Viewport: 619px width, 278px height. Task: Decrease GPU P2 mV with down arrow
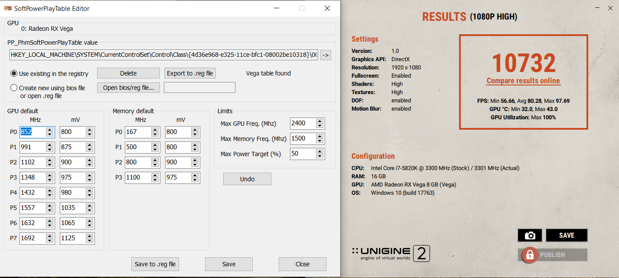pos(90,165)
